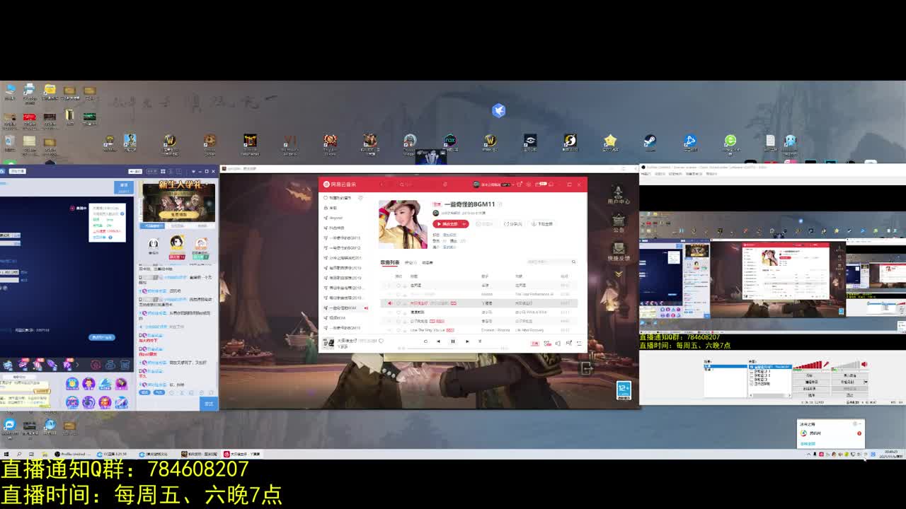Image resolution: width=906 pixels, height=509 pixels.
Task: Pause the song in NetEase Cloud Music
Action: pos(453,341)
